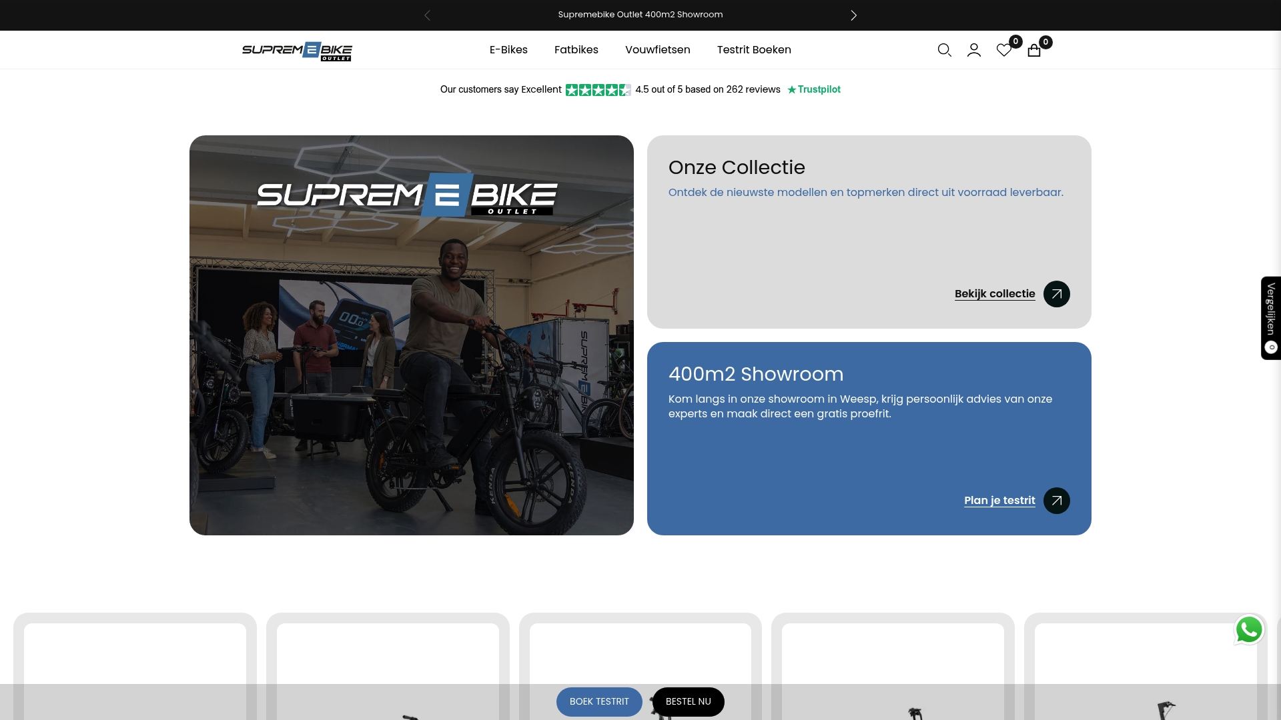Click the BOEK TESTRIT button
The image size is (1281, 720).
(x=599, y=702)
